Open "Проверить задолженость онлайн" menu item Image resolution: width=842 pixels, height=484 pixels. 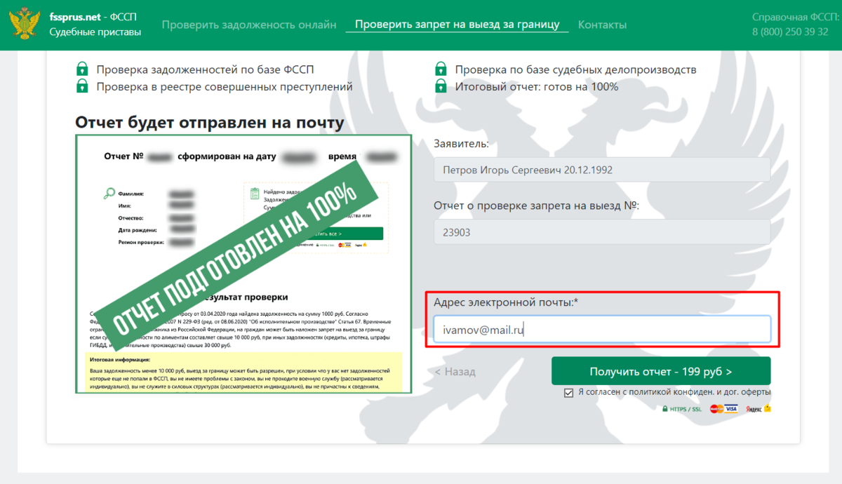tap(249, 25)
